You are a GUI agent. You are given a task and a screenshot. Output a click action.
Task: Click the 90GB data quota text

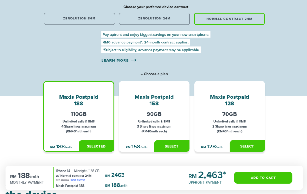coord(154,114)
